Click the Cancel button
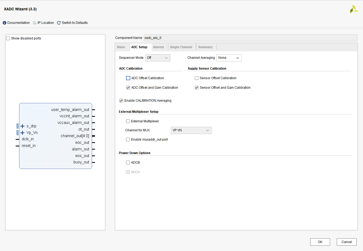The width and height of the screenshot is (363, 251). tap(347, 242)
